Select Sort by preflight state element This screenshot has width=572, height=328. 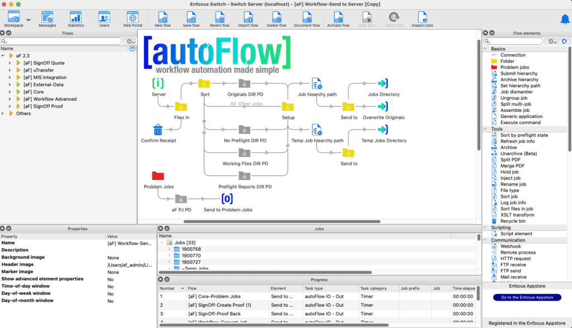pyautogui.click(x=524, y=135)
